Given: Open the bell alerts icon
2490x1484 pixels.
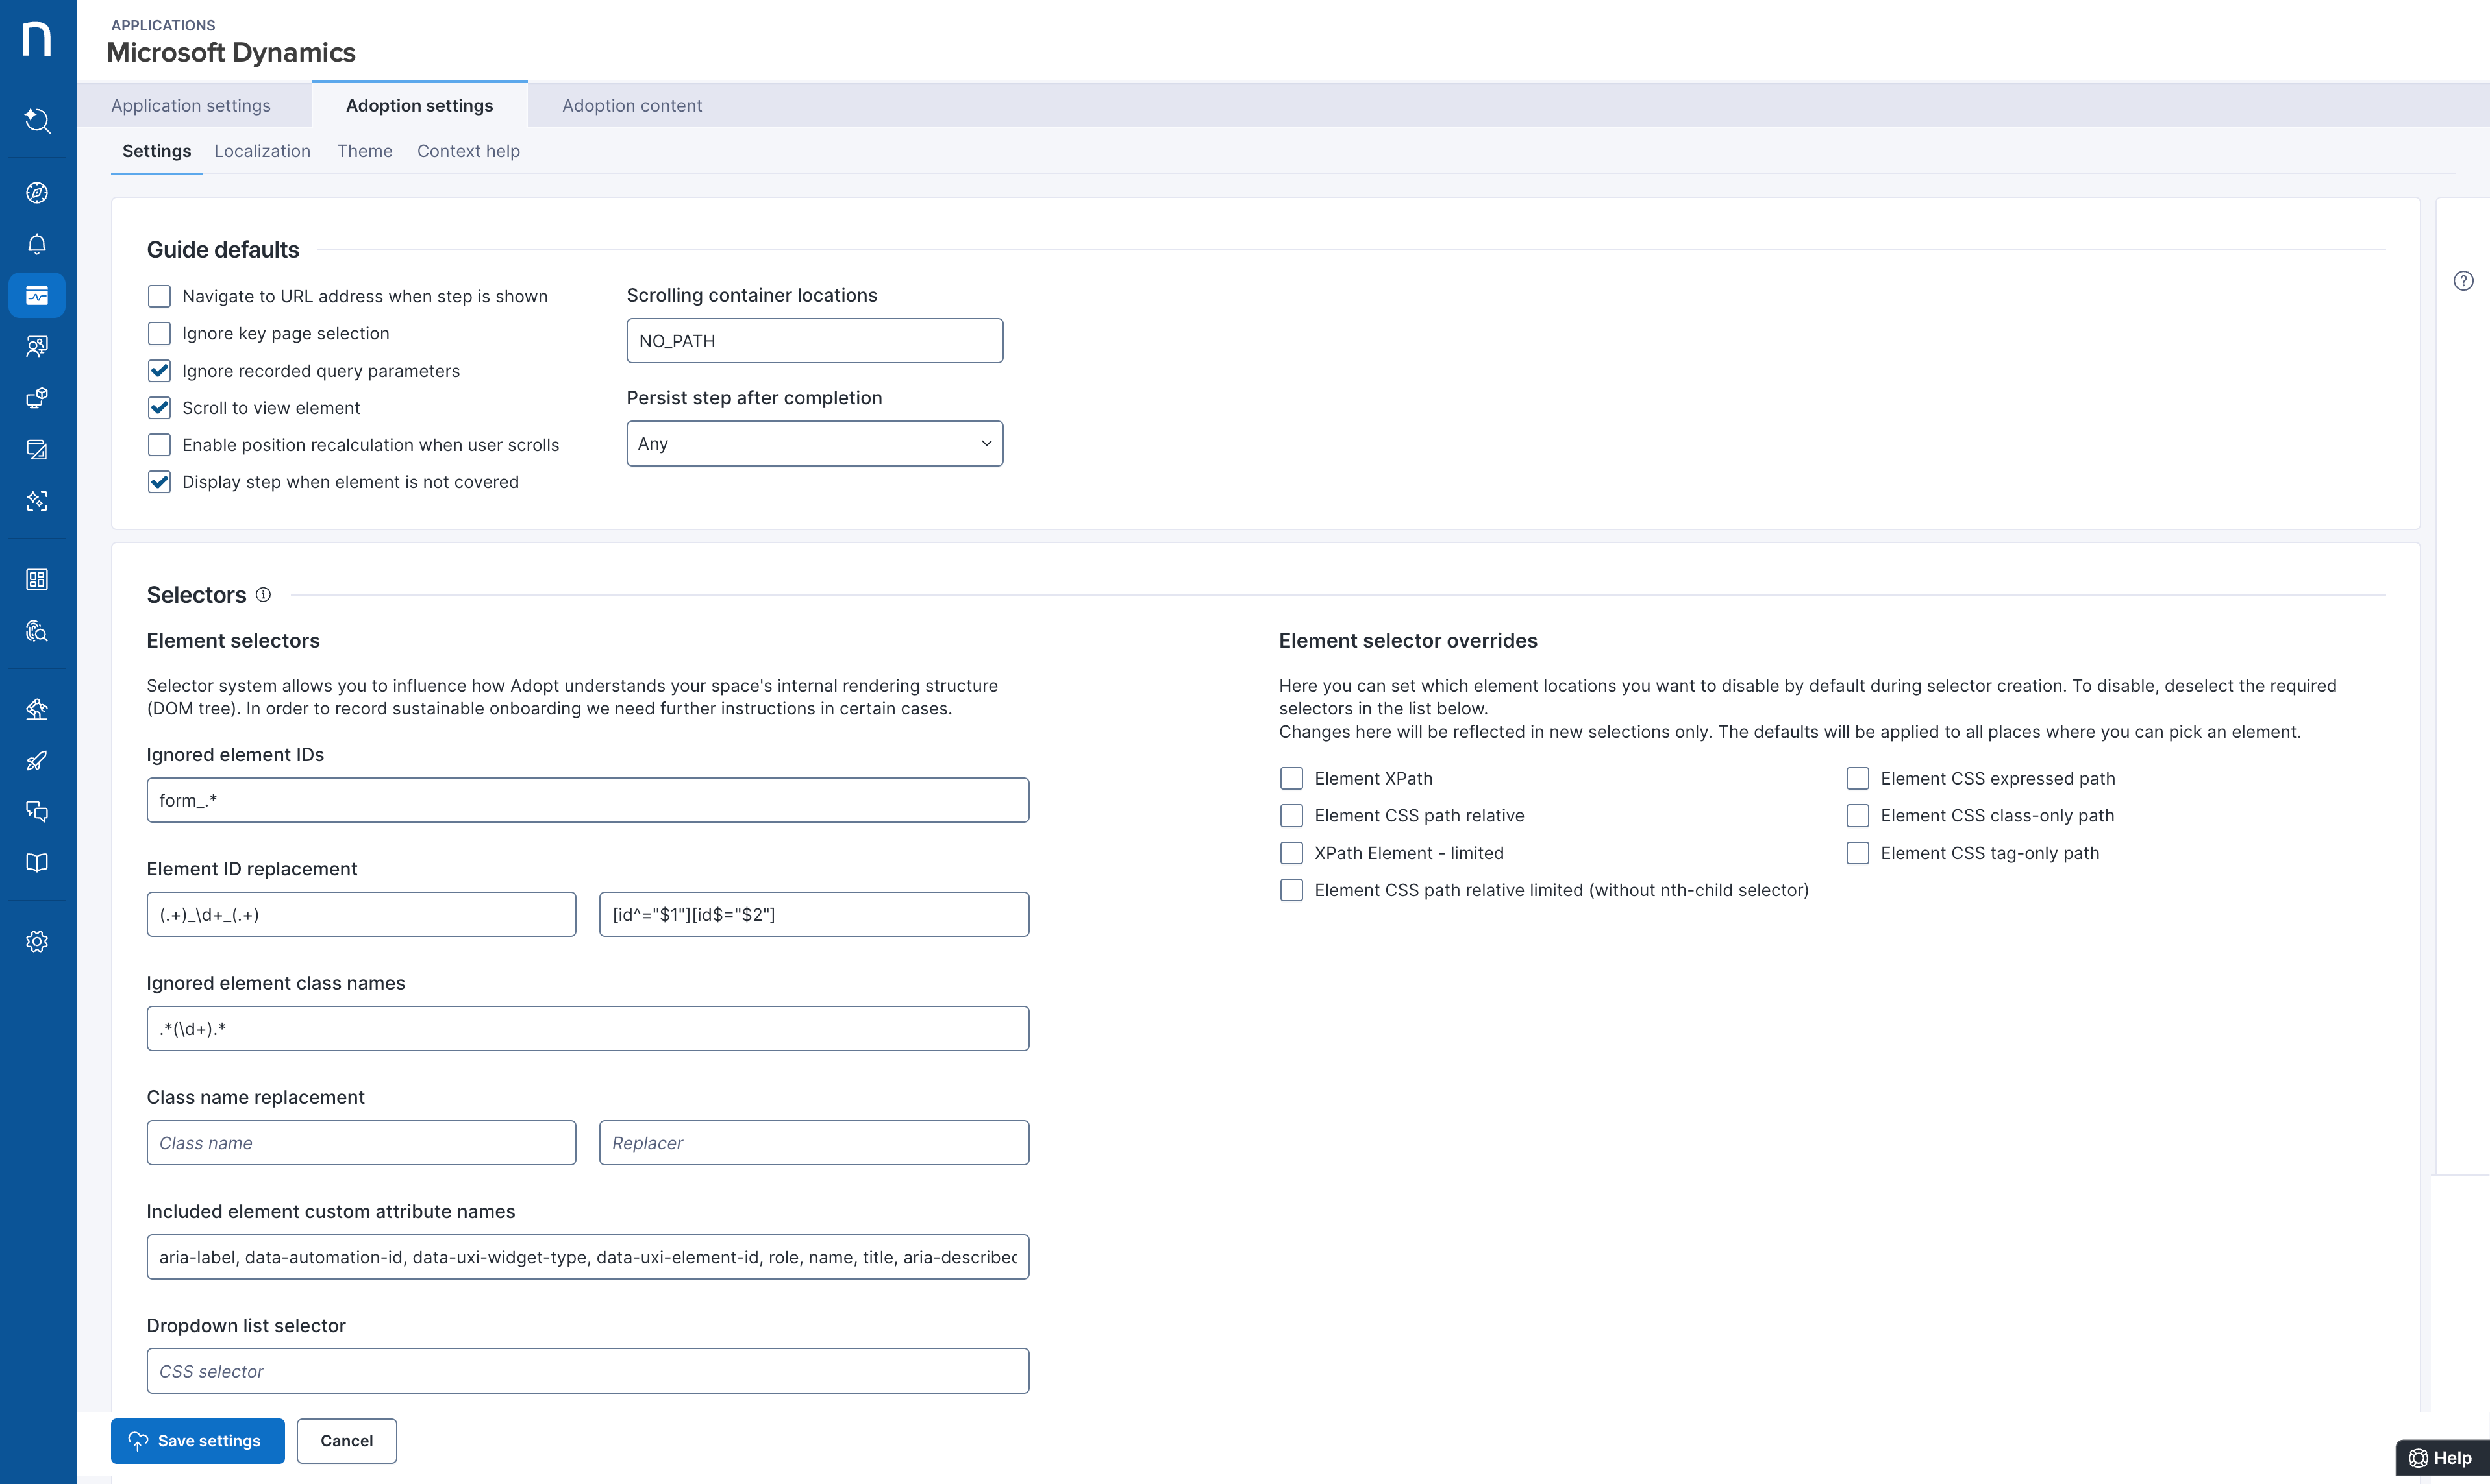Looking at the screenshot, I should point(37,244).
